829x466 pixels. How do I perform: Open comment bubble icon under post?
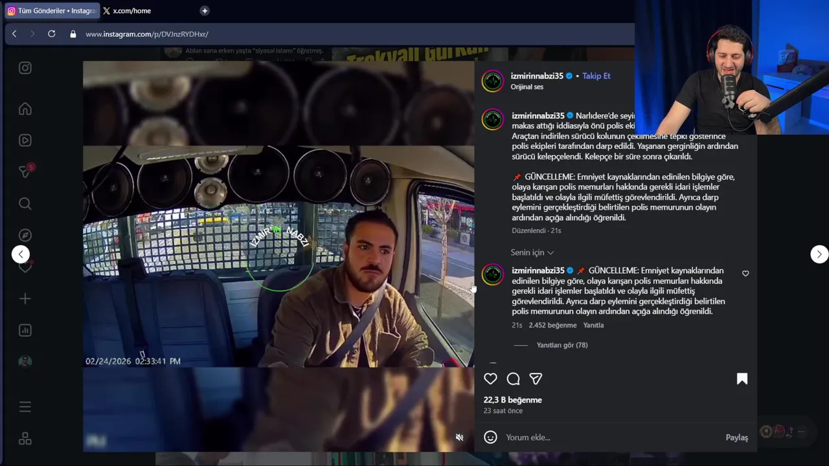pyautogui.click(x=514, y=379)
